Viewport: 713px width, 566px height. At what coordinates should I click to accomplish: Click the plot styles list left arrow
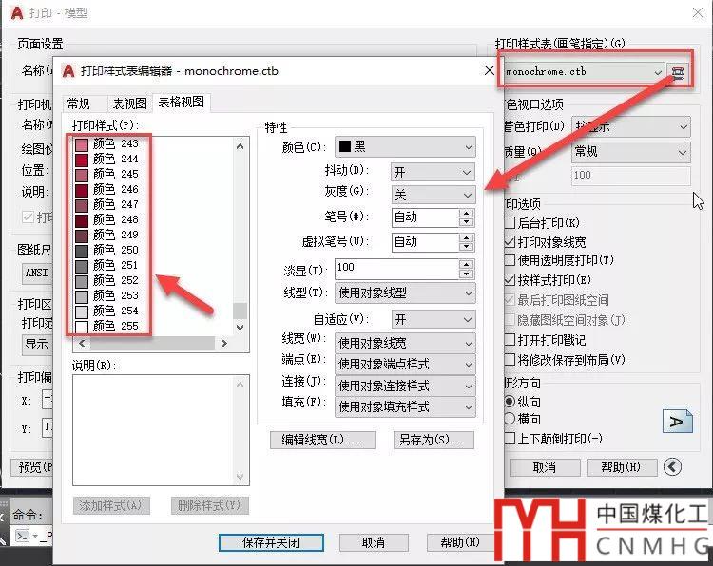click(x=82, y=344)
